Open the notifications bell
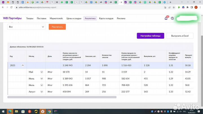Viewport: 203px width, 114px height. pyautogui.click(x=166, y=18)
